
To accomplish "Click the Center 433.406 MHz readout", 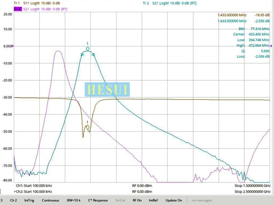I will tap(251, 34).
